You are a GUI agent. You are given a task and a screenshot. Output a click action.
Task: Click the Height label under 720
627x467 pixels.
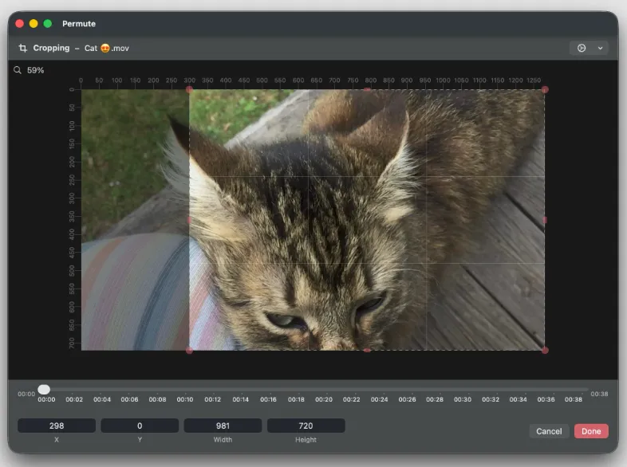click(x=306, y=439)
